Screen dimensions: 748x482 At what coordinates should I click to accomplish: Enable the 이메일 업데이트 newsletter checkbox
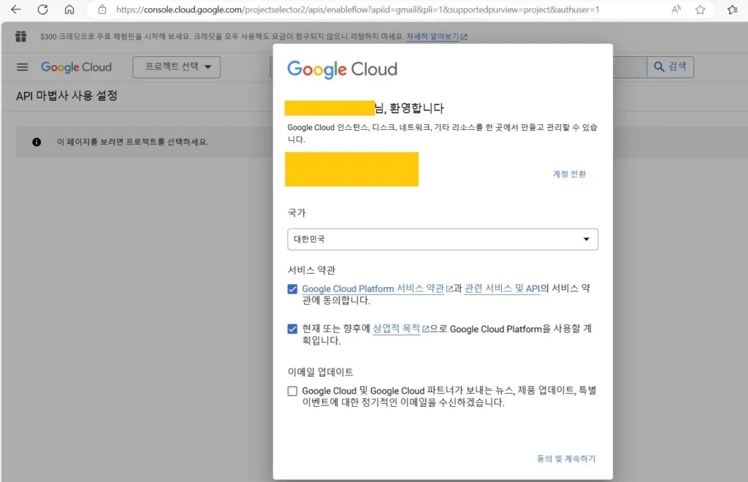[x=292, y=390]
